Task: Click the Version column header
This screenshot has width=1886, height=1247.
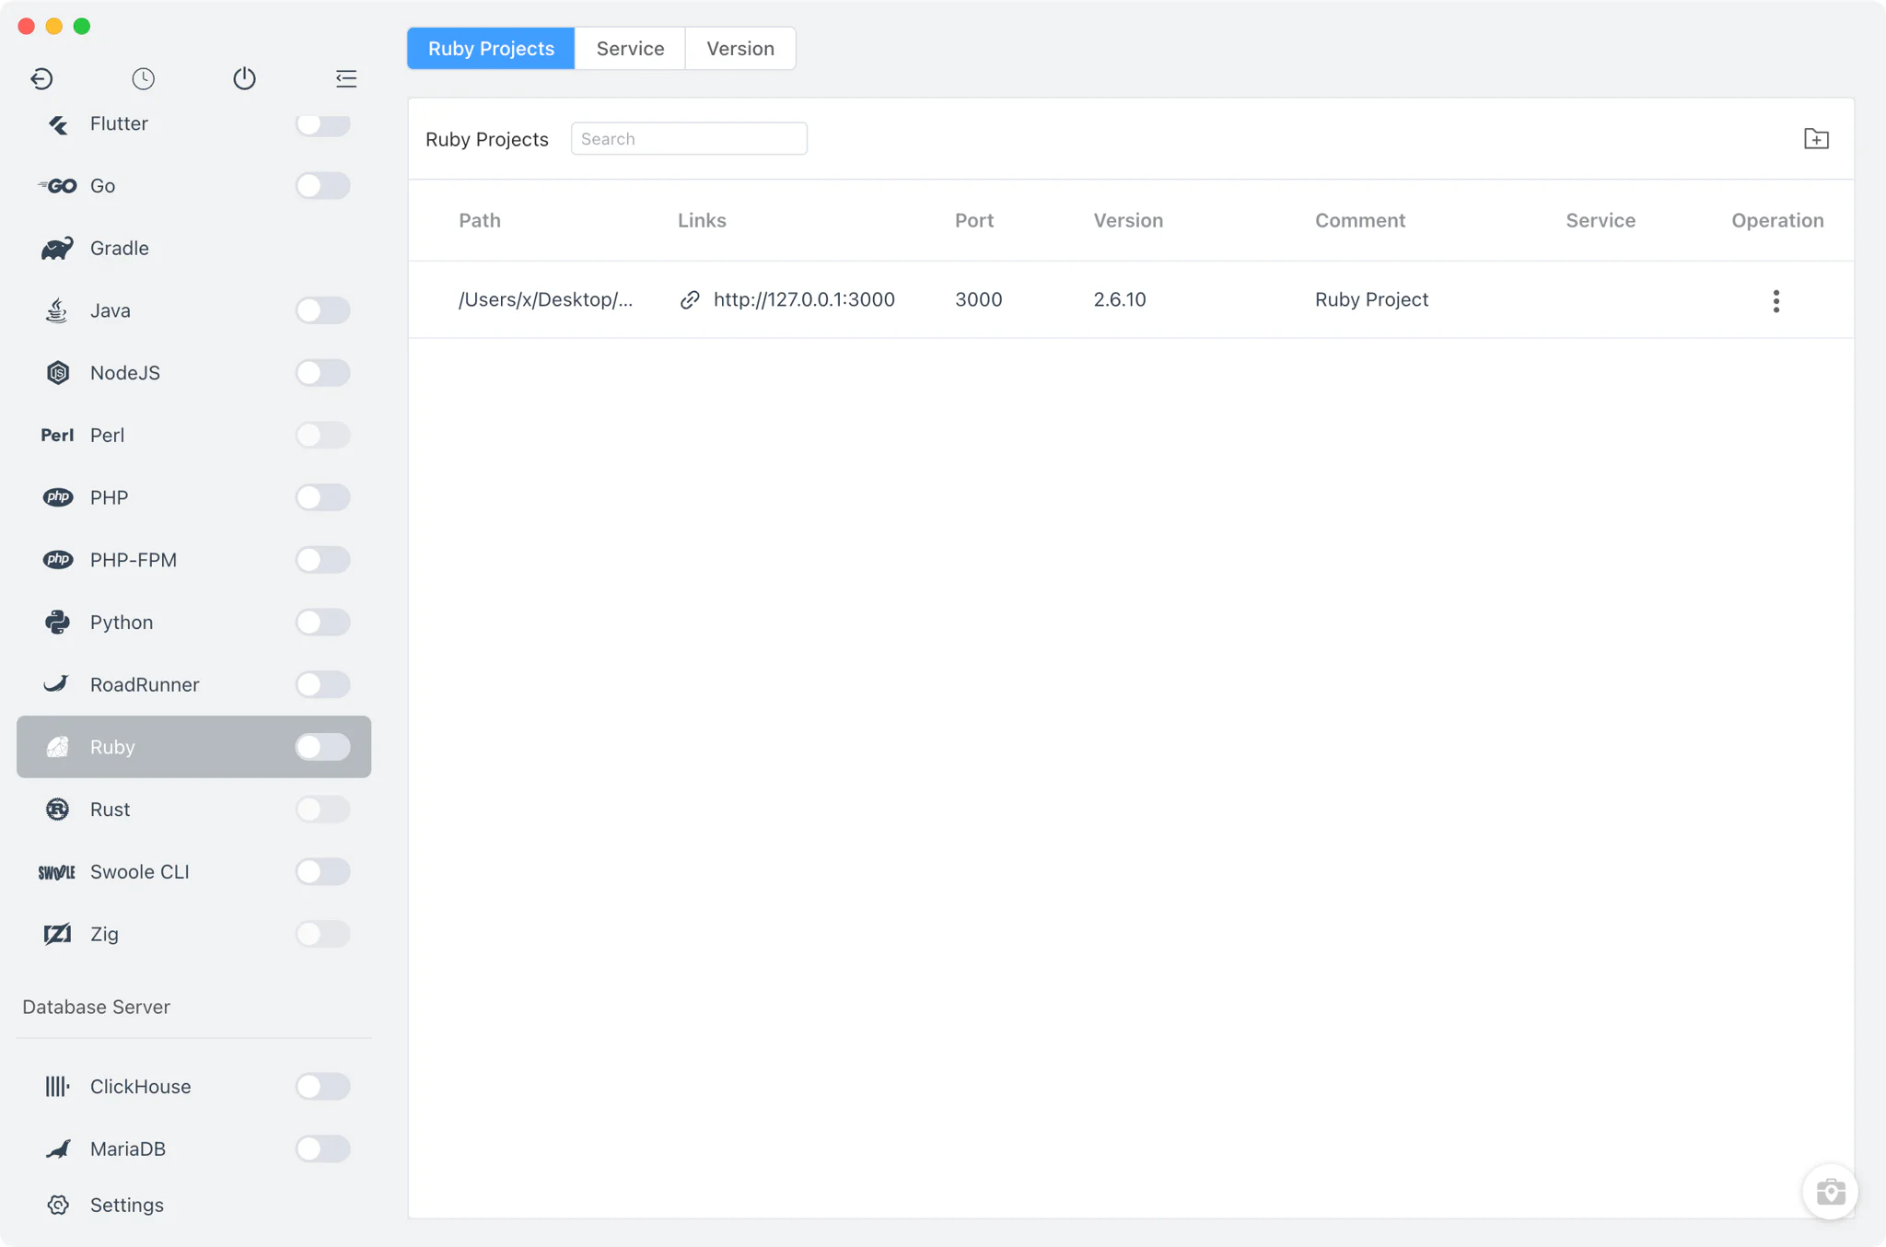Action: [1128, 221]
